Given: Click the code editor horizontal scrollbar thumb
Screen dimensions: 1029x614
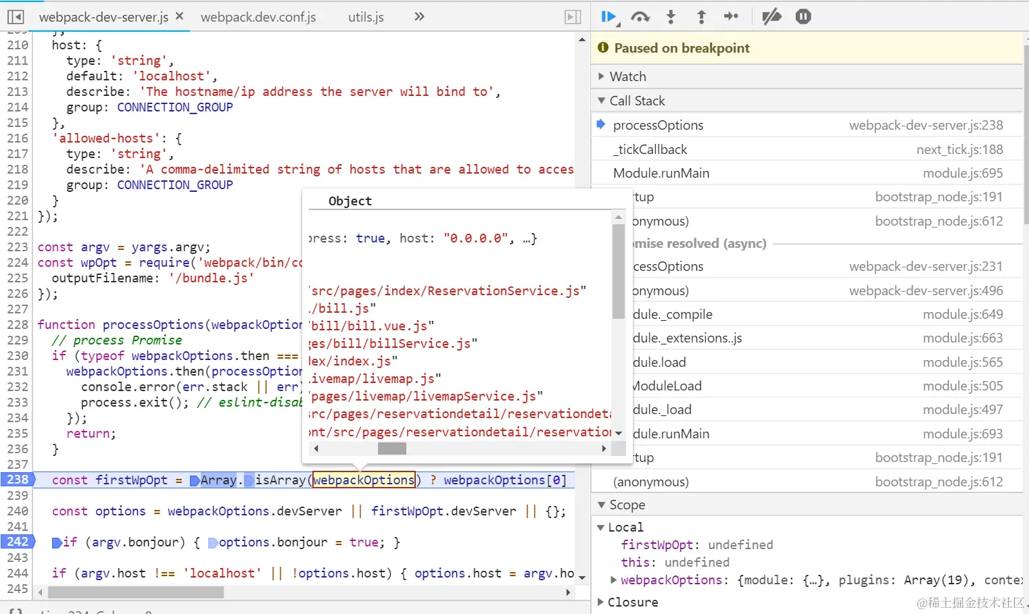Looking at the screenshot, I should click(x=136, y=592).
